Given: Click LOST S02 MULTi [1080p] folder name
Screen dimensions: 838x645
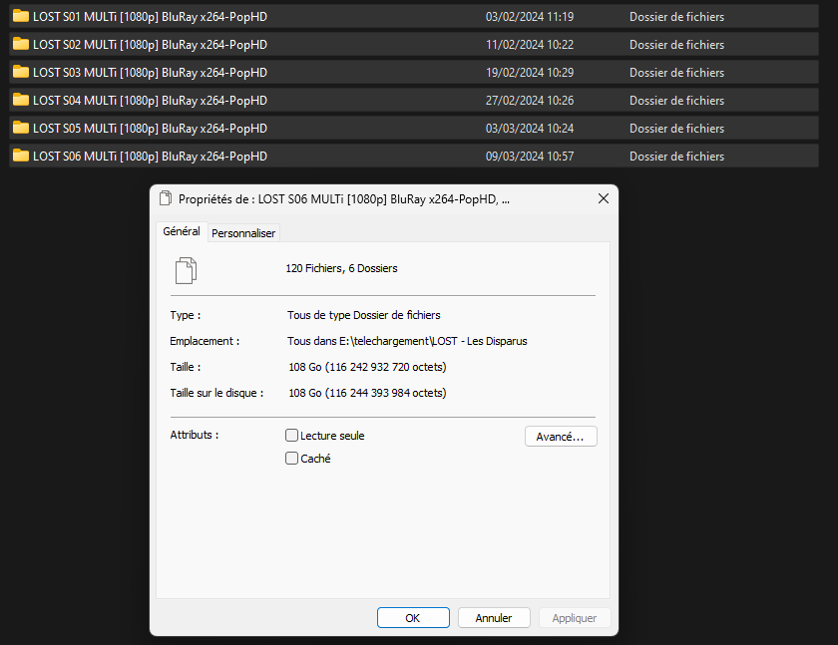Looking at the screenshot, I should [x=151, y=44].
